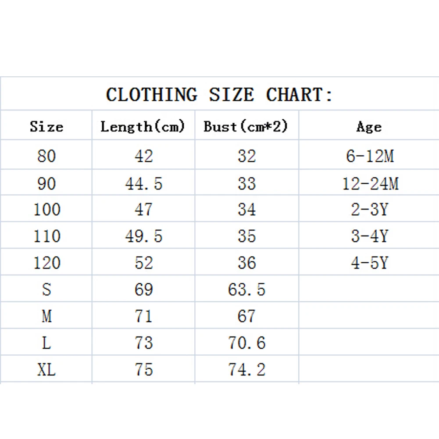This screenshot has width=439, height=439.
Task: Select the Bust(cm*2) column header
Action: (x=246, y=127)
